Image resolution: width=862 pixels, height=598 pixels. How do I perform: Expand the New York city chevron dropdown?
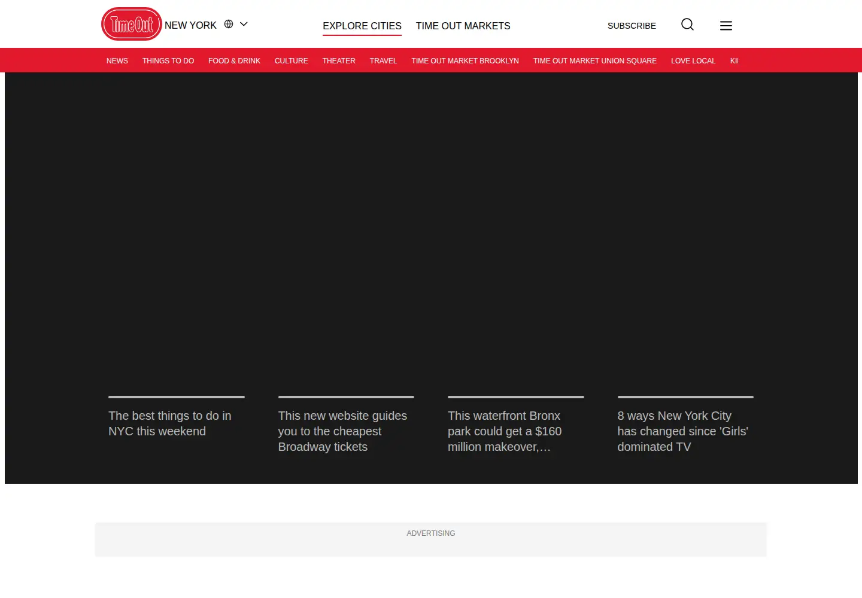coord(244,24)
